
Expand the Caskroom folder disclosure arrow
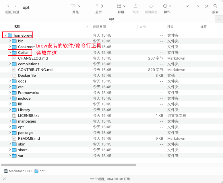10,47
